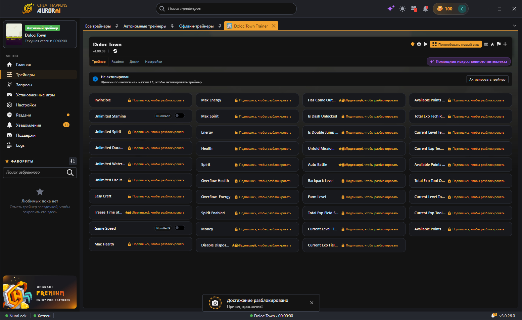Image resolution: width=522 pixels, height=320 pixels.
Task: Click status bar notification bell
Action: pyautogui.click(x=493, y=316)
